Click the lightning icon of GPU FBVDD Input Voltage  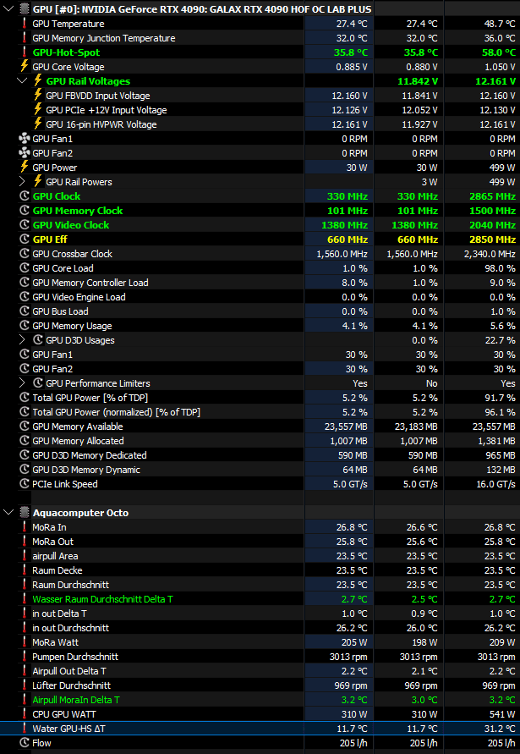click(x=38, y=96)
